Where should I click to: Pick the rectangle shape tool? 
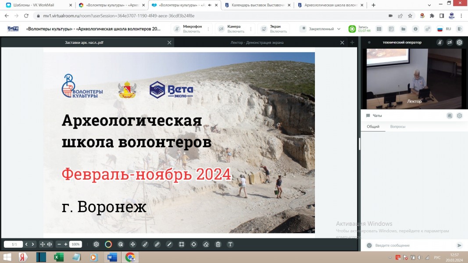(x=181, y=244)
